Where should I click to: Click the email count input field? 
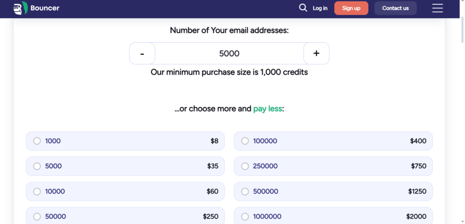pos(229,54)
